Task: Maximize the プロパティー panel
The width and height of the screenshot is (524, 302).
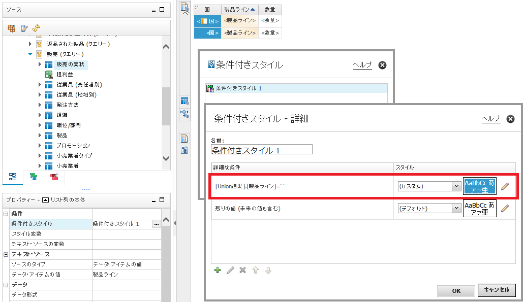Action: click(162, 200)
